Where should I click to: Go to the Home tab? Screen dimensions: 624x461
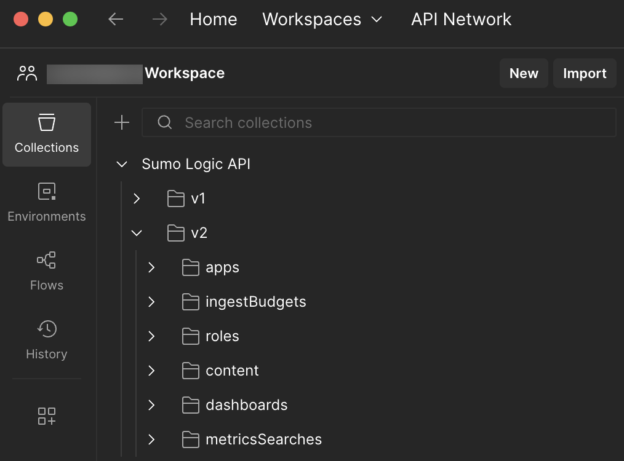(x=213, y=19)
